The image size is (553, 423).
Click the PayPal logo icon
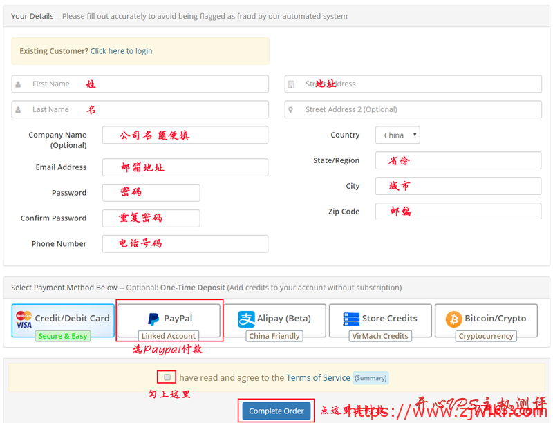point(153,319)
